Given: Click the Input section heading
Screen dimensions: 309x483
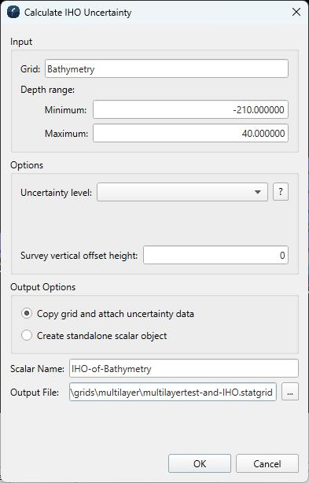Looking at the screenshot, I should [x=21, y=42].
